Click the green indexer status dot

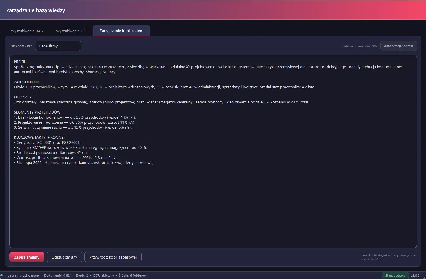point(1,275)
